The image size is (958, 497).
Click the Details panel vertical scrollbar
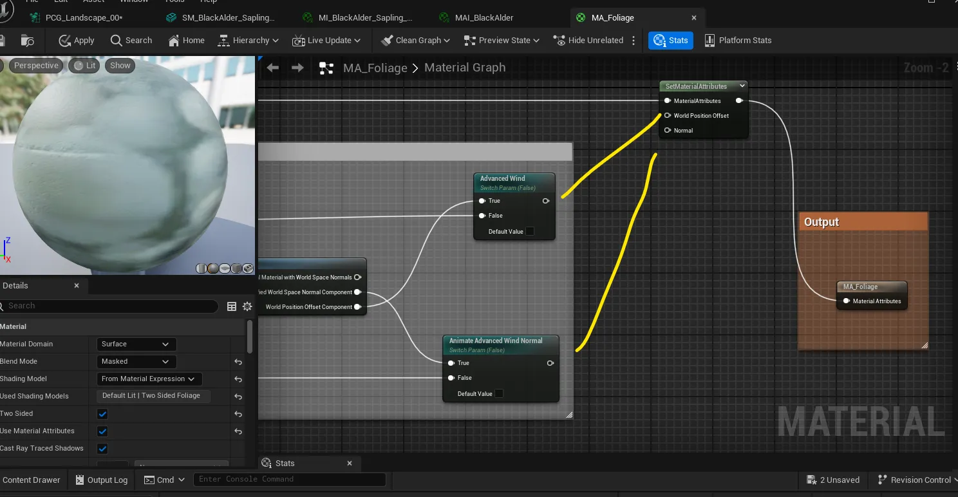tap(250, 338)
